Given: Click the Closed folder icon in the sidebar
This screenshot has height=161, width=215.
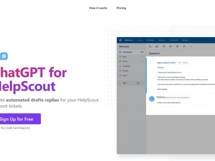Looking at the screenshot, I should 120,71.
